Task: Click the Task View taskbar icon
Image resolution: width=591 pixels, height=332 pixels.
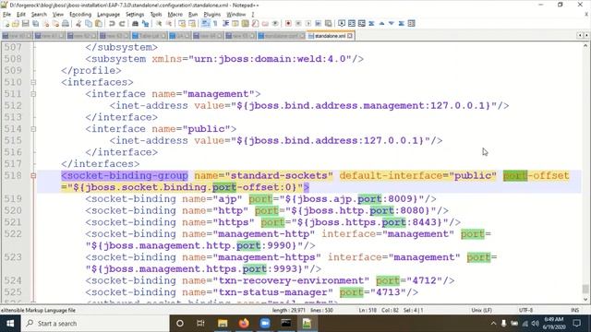Action: tap(200, 324)
